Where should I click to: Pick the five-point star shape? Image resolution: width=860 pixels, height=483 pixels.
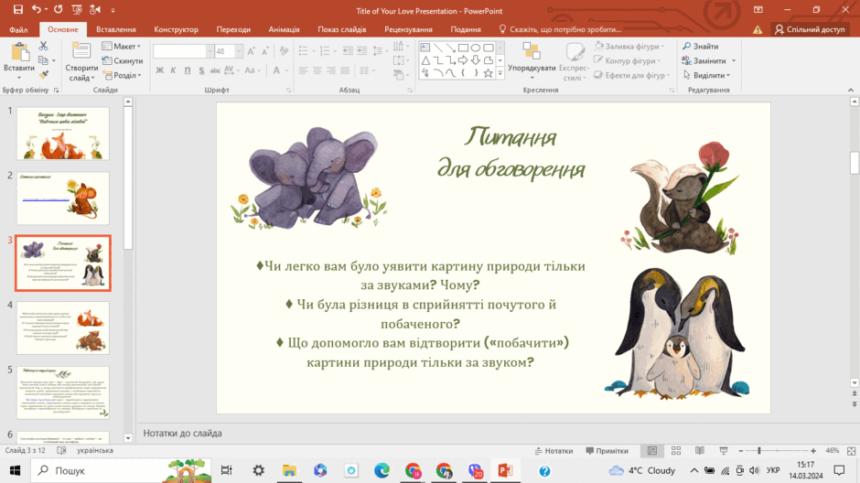coord(489,72)
